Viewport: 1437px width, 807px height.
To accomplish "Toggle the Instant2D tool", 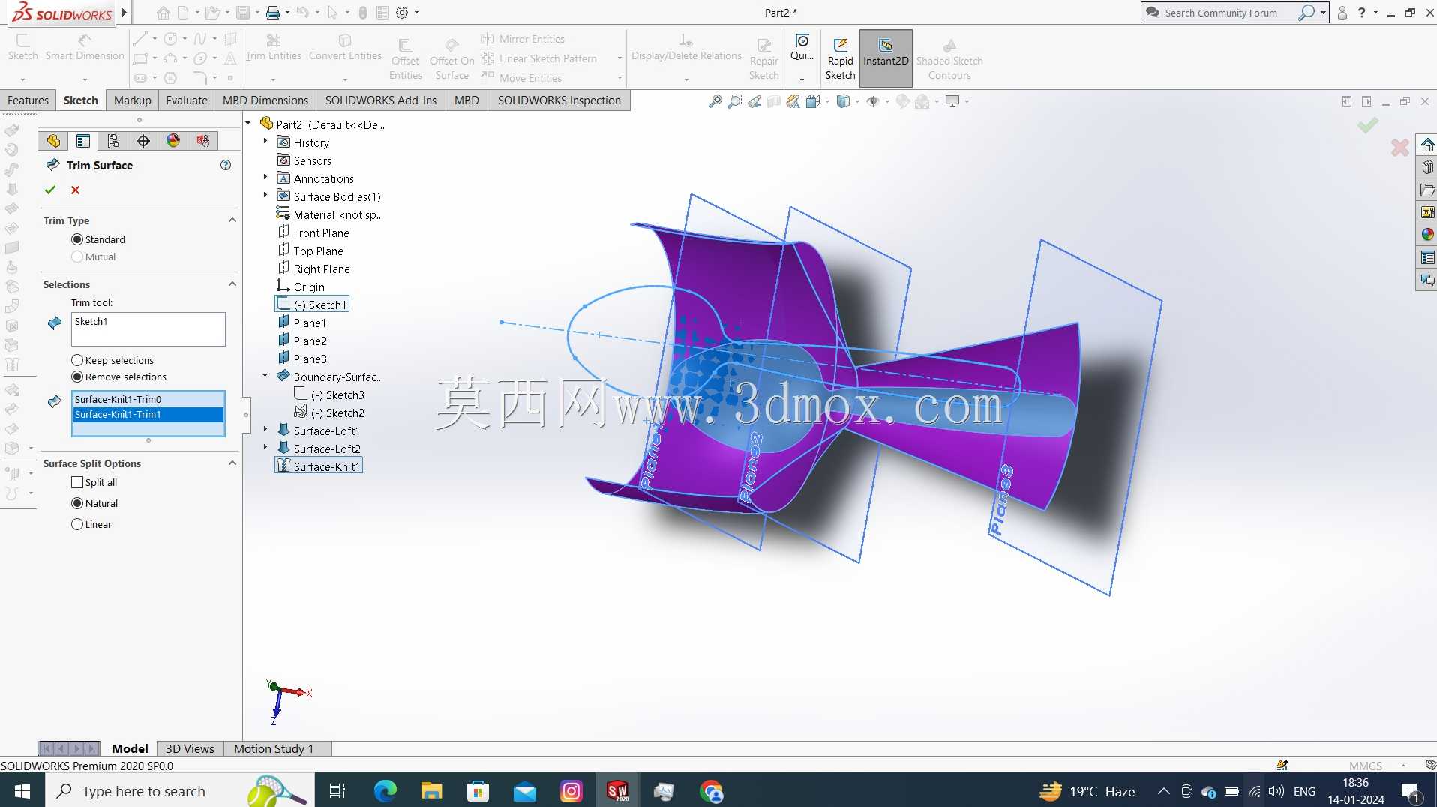I will 886,58.
